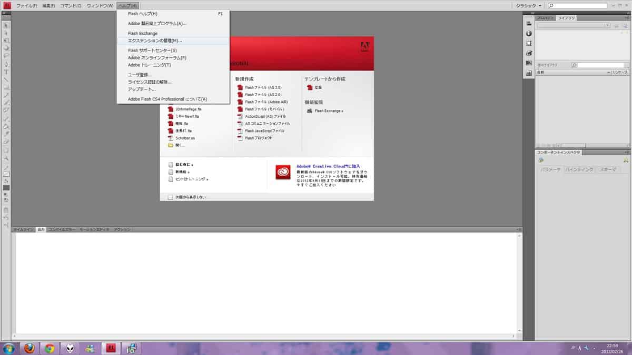Click the library search input field
The width and height of the screenshot is (632, 355).
[x=600, y=65]
